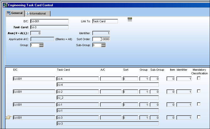Tick Mandatory Classification checkbox for DJ-3 row

[199, 117]
